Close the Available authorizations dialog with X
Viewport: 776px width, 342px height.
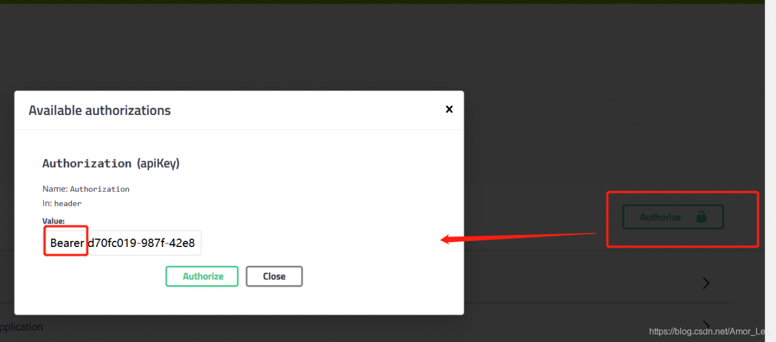(x=449, y=110)
